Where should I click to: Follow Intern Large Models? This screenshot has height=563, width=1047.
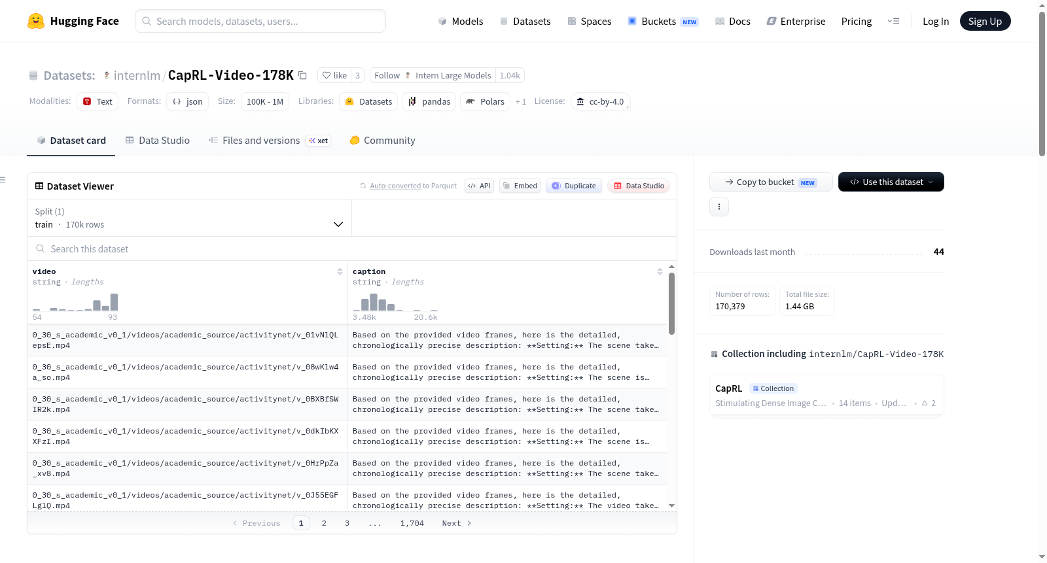[x=433, y=75]
